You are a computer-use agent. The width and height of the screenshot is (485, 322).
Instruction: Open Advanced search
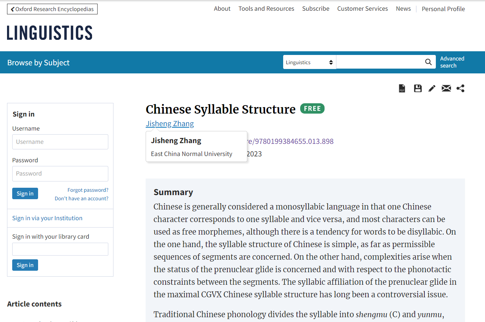tap(452, 62)
